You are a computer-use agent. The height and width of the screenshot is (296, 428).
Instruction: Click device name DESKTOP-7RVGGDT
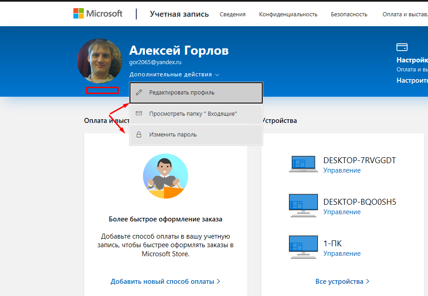point(360,160)
